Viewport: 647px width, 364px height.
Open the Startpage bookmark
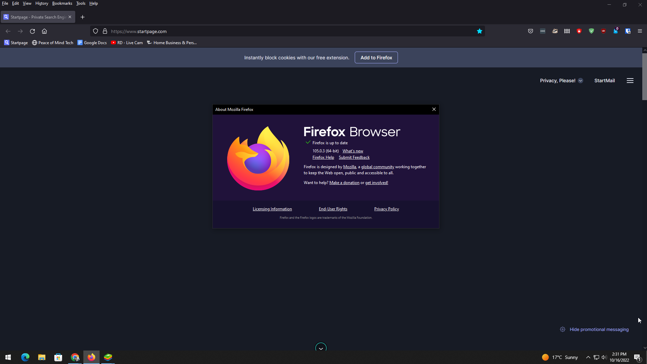[x=16, y=42]
